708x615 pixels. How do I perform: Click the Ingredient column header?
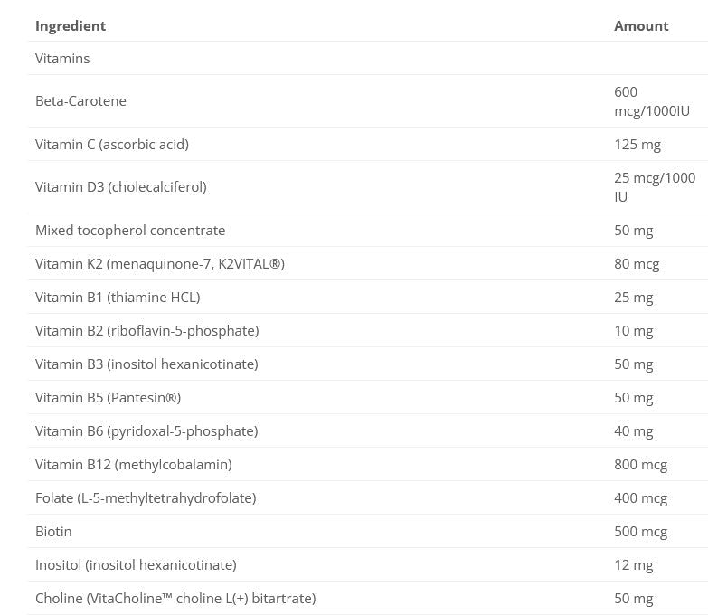(71, 25)
